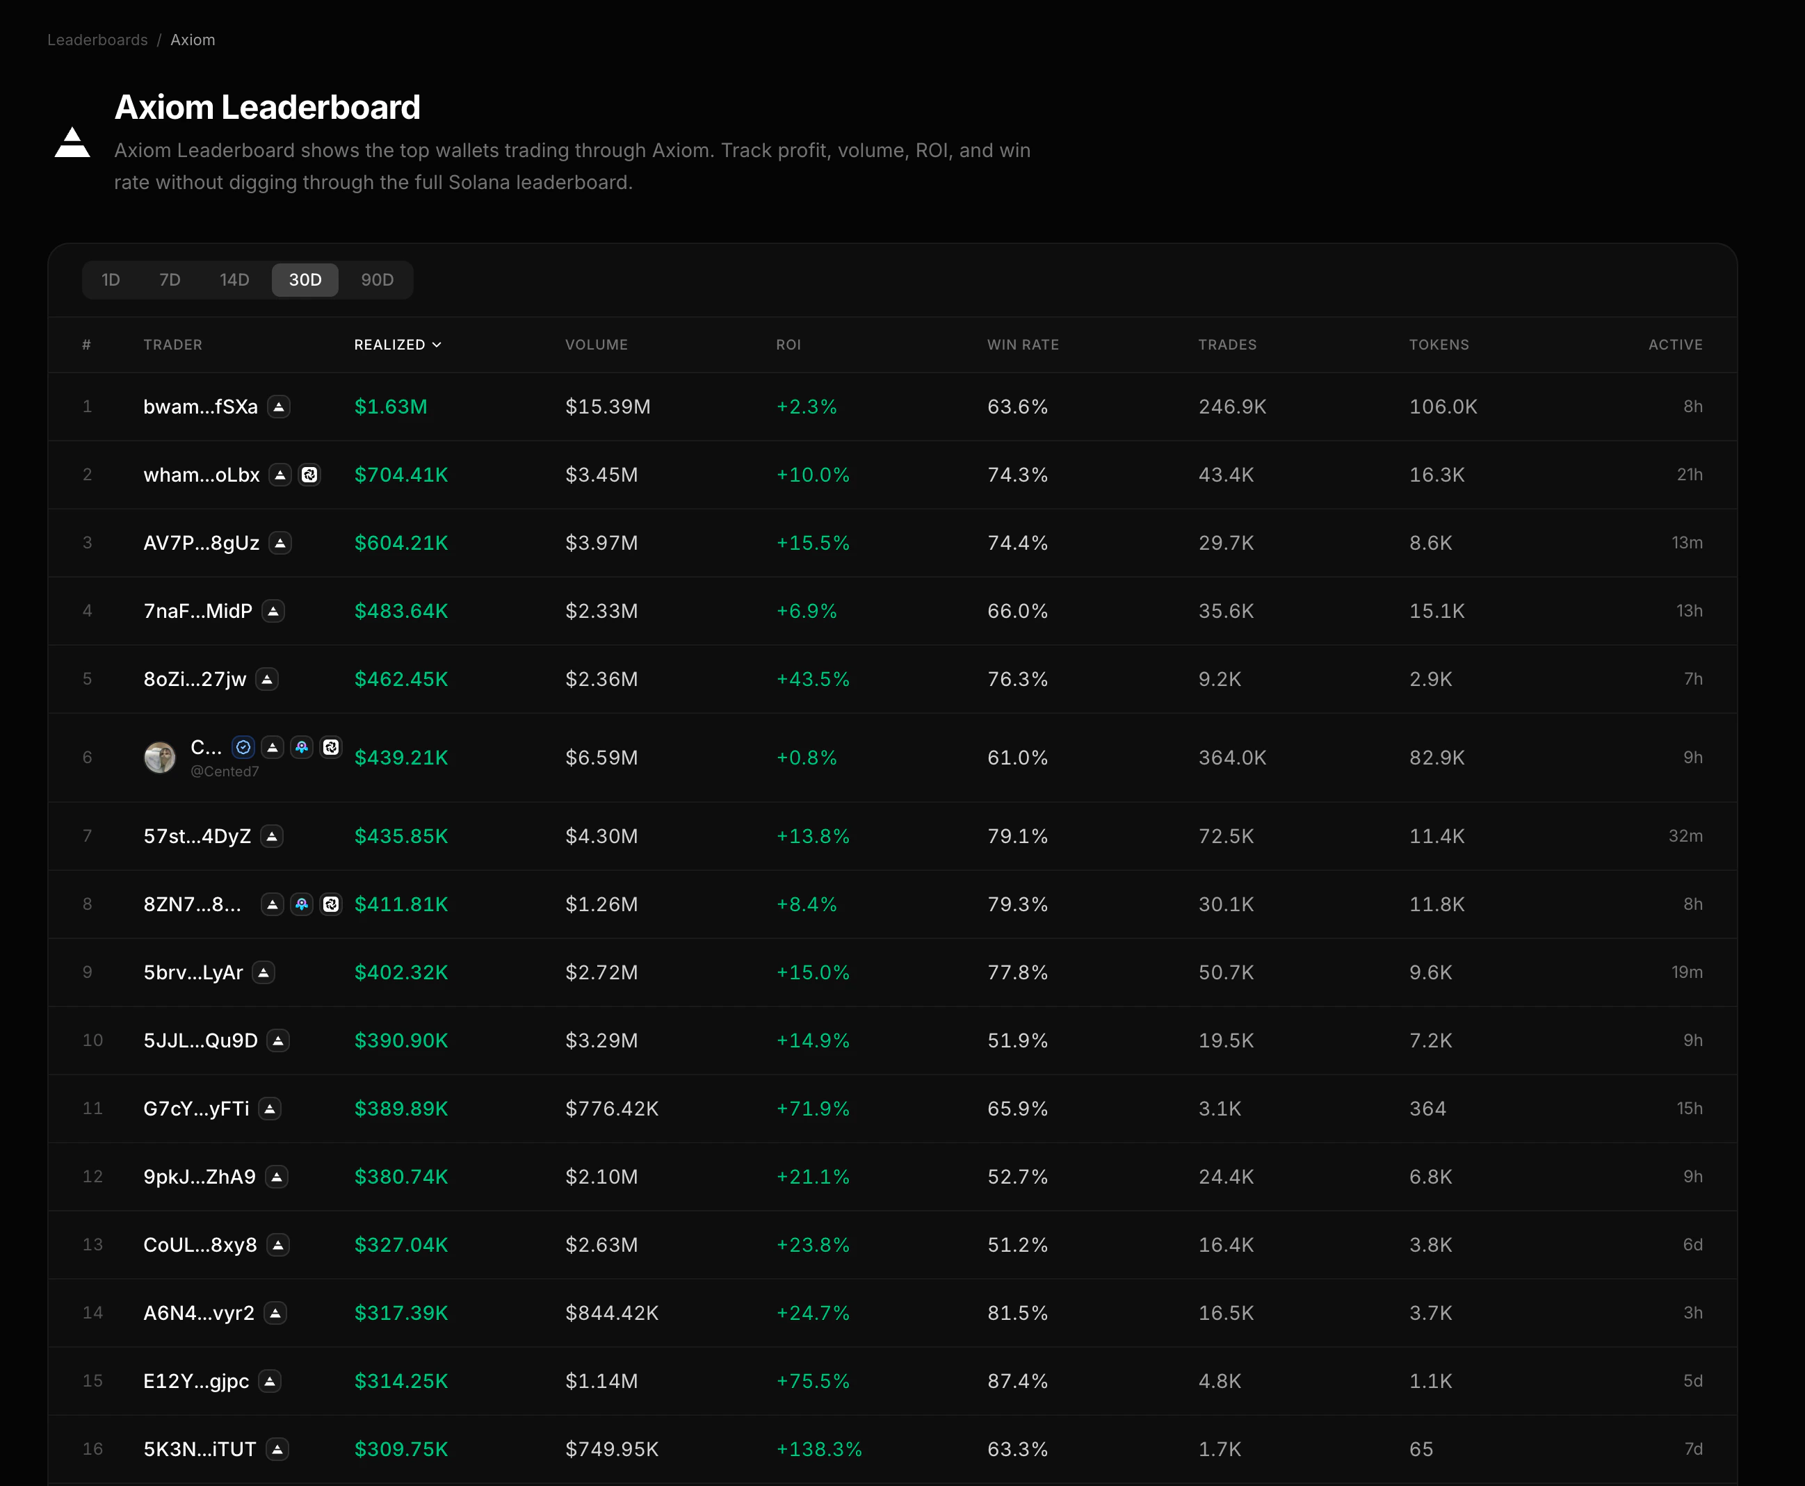This screenshot has height=1486, width=1805.
Task: Click volume value $776.42K
Action: point(613,1109)
